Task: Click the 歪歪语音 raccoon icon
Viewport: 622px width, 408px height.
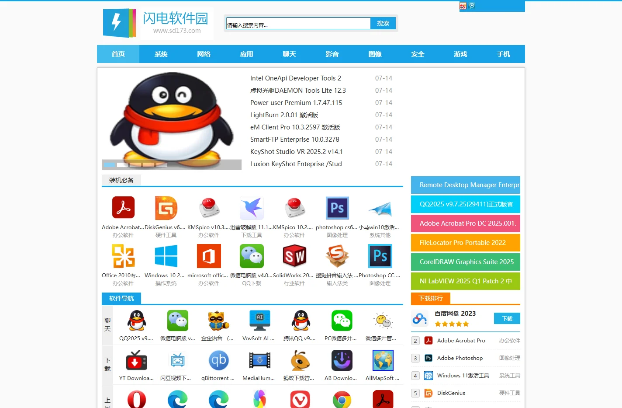Action: [218, 321]
